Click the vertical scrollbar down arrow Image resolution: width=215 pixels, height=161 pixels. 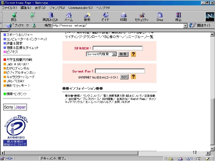(x=212, y=149)
